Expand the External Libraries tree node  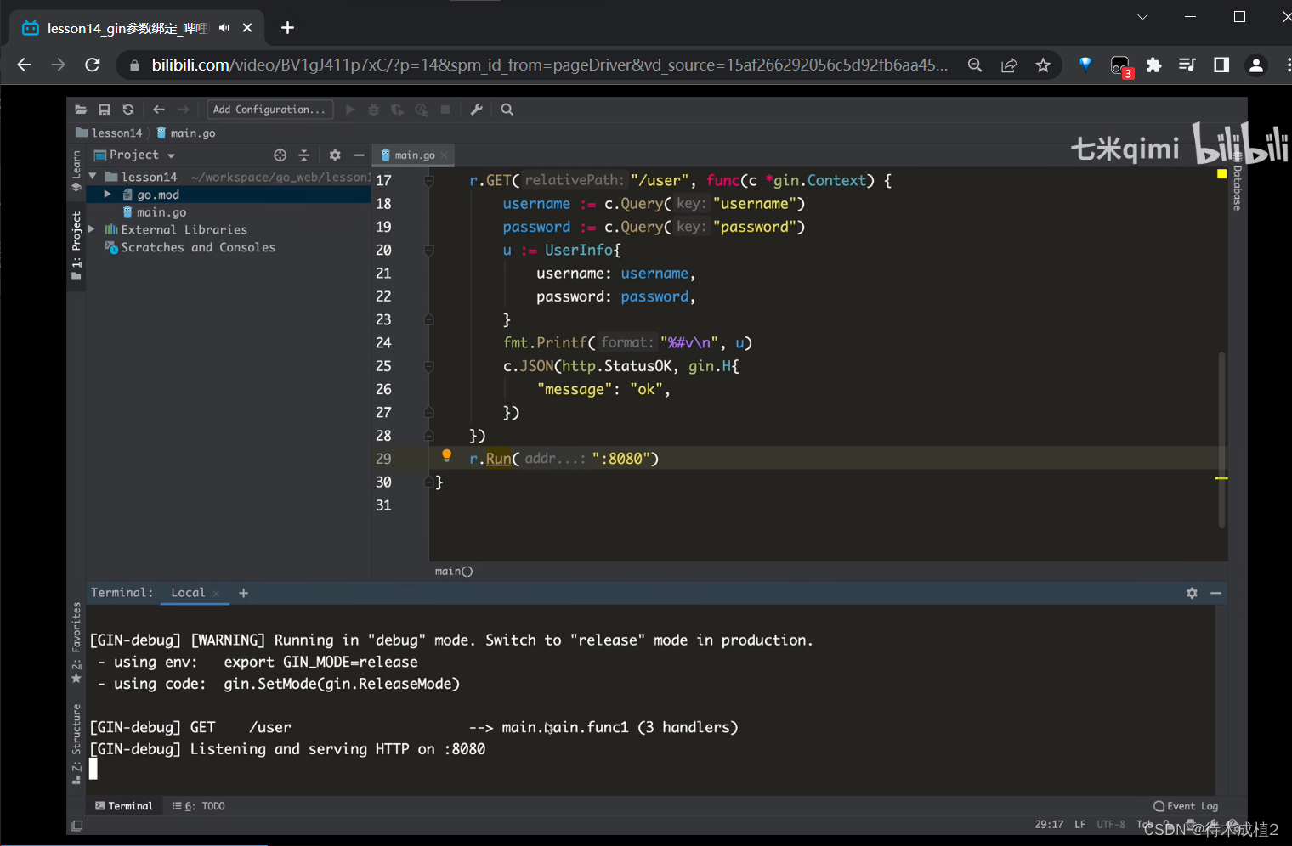tap(92, 229)
